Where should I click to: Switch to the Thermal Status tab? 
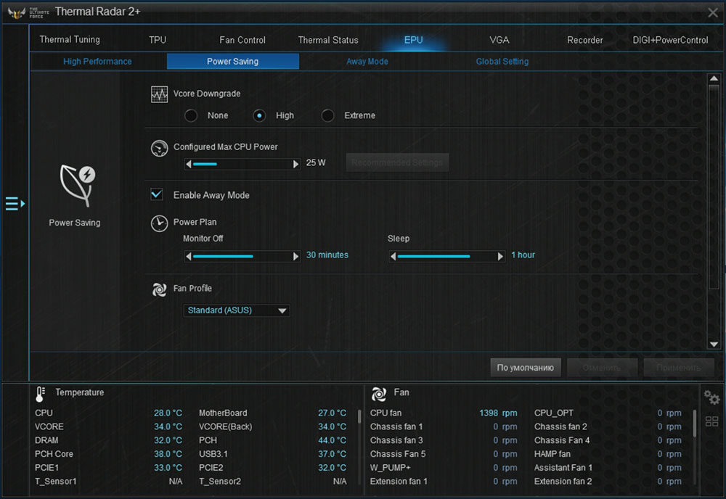point(328,40)
